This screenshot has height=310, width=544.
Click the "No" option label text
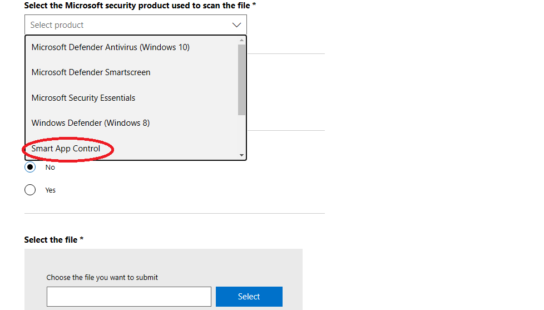[x=50, y=168]
